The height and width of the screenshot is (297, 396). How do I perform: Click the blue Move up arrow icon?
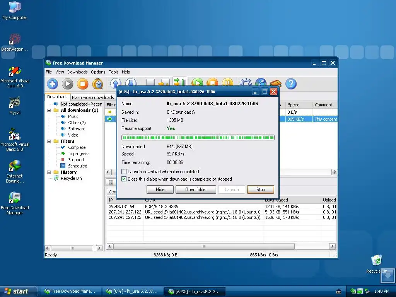pos(116,83)
